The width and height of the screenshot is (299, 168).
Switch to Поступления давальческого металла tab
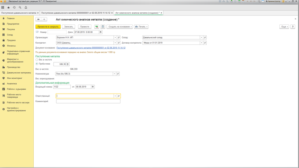tap(19, 13)
